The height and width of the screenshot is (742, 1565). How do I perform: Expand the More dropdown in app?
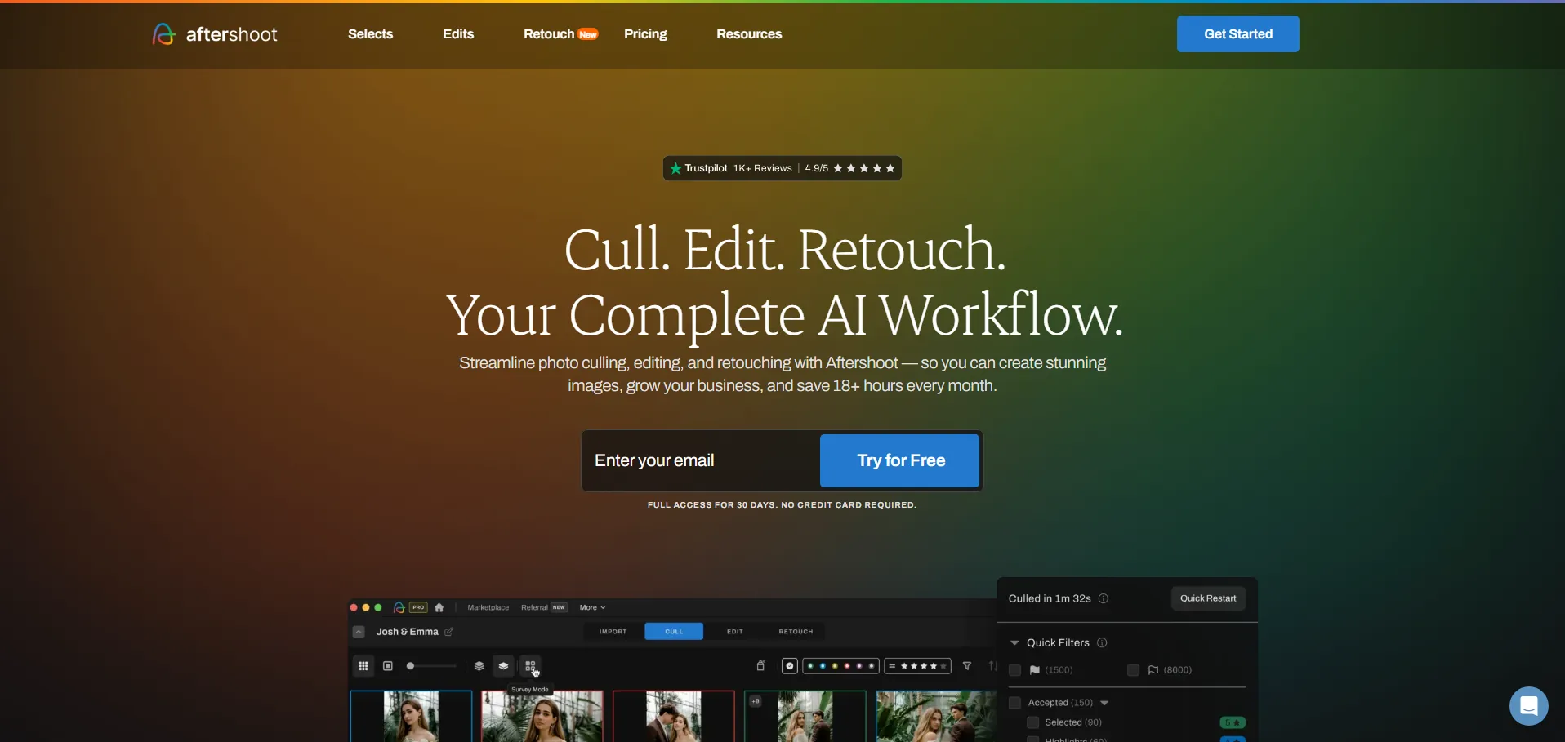point(592,607)
